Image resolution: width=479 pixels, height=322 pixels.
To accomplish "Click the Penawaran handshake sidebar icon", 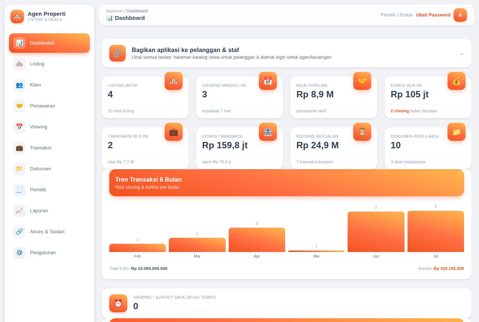I will pyautogui.click(x=19, y=106).
